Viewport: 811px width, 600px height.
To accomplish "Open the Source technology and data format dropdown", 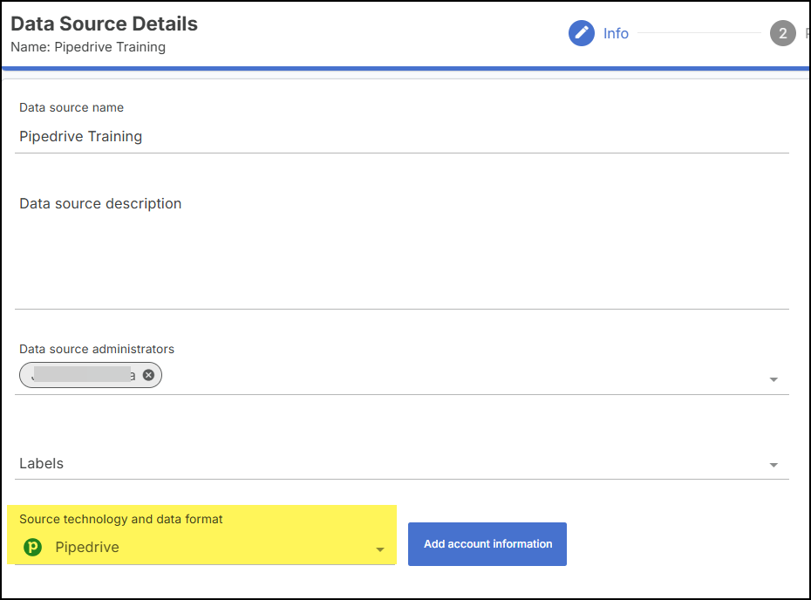I will tap(205, 547).
